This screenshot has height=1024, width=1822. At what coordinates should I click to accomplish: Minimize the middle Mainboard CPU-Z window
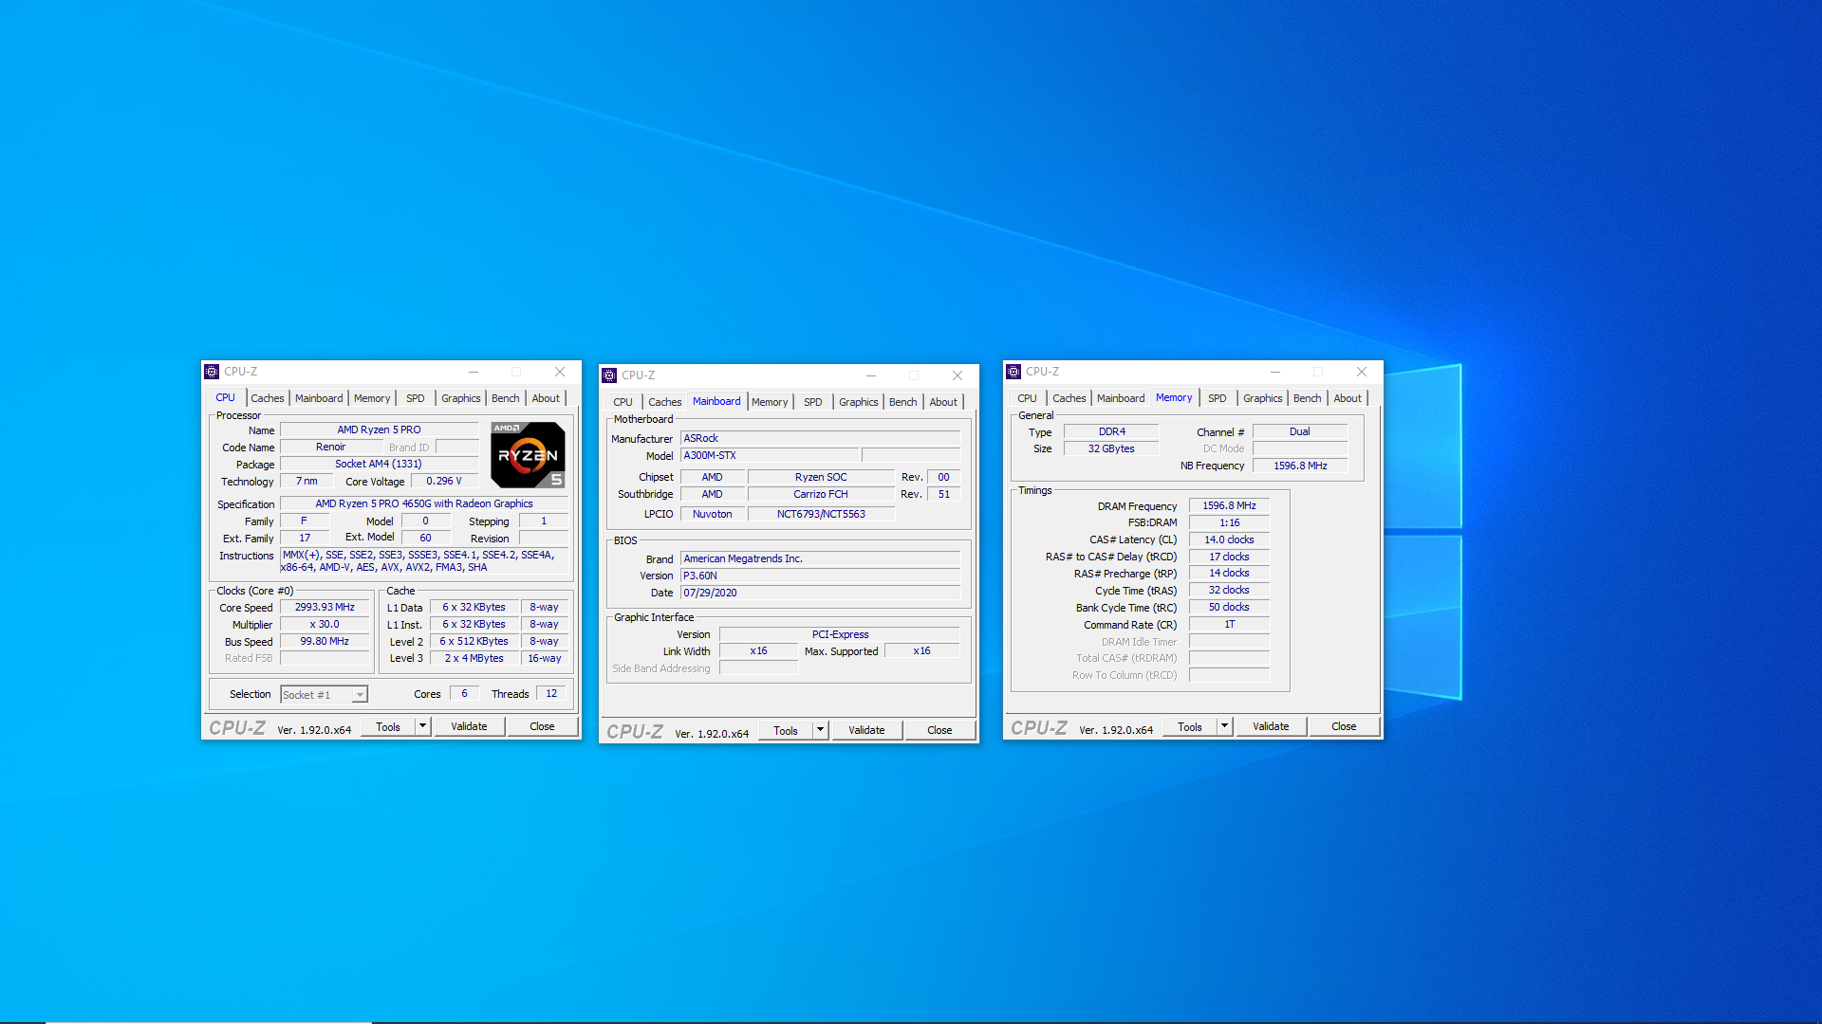[x=870, y=375]
